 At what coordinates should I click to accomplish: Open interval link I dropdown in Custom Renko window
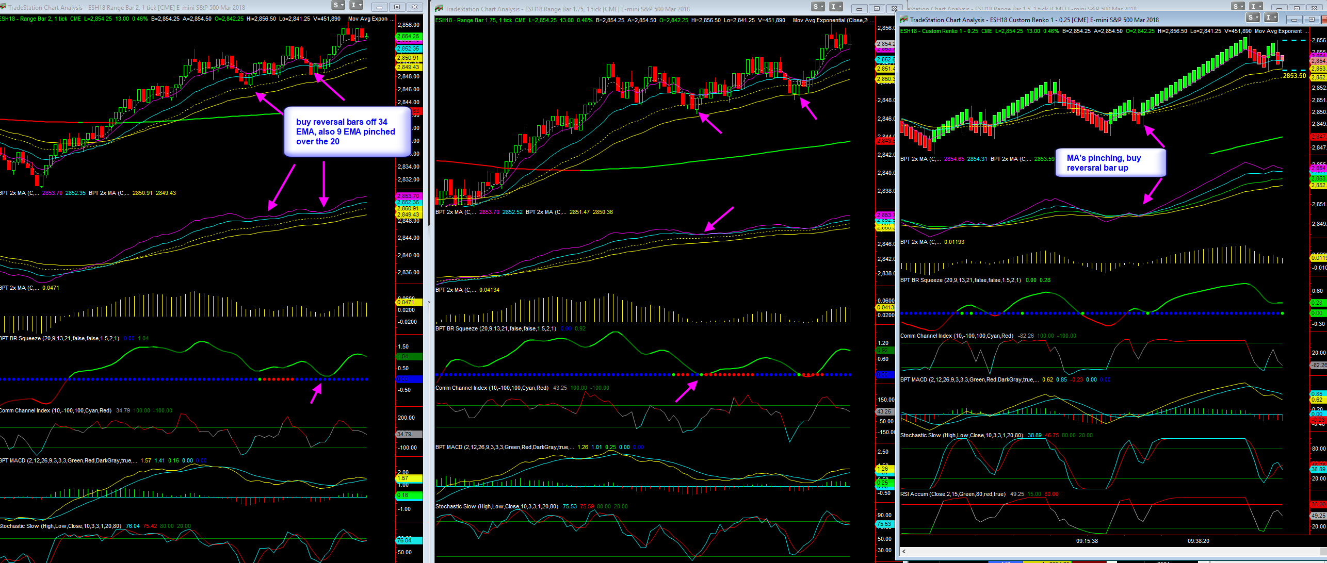[x=1271, y=18]
